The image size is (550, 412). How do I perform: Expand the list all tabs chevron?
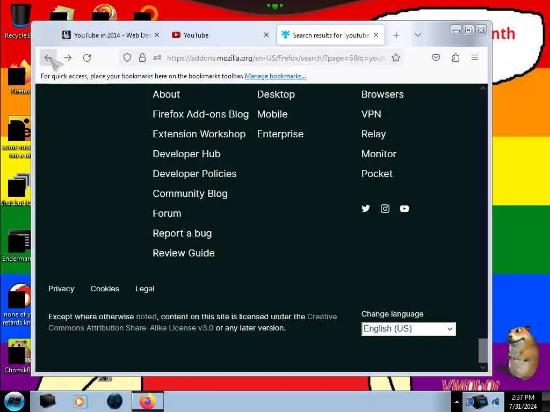coord(417,35)
